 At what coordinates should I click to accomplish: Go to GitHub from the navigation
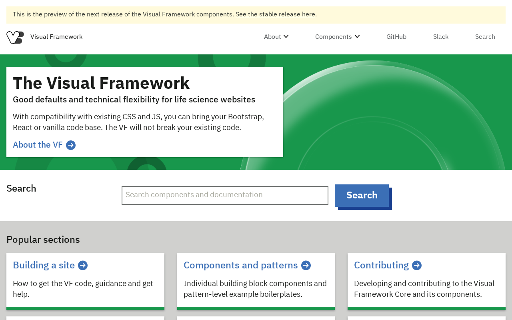point(396,37)
